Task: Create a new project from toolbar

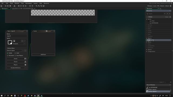Action: point(5,6)
